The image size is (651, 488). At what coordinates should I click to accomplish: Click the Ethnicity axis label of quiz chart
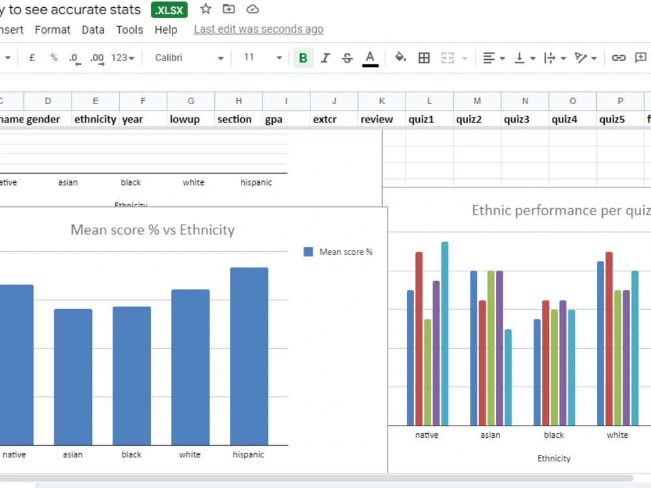[554, 458]
